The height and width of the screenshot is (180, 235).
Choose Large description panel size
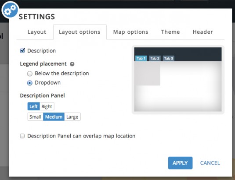pyautogui.click(x=72, y=117)
